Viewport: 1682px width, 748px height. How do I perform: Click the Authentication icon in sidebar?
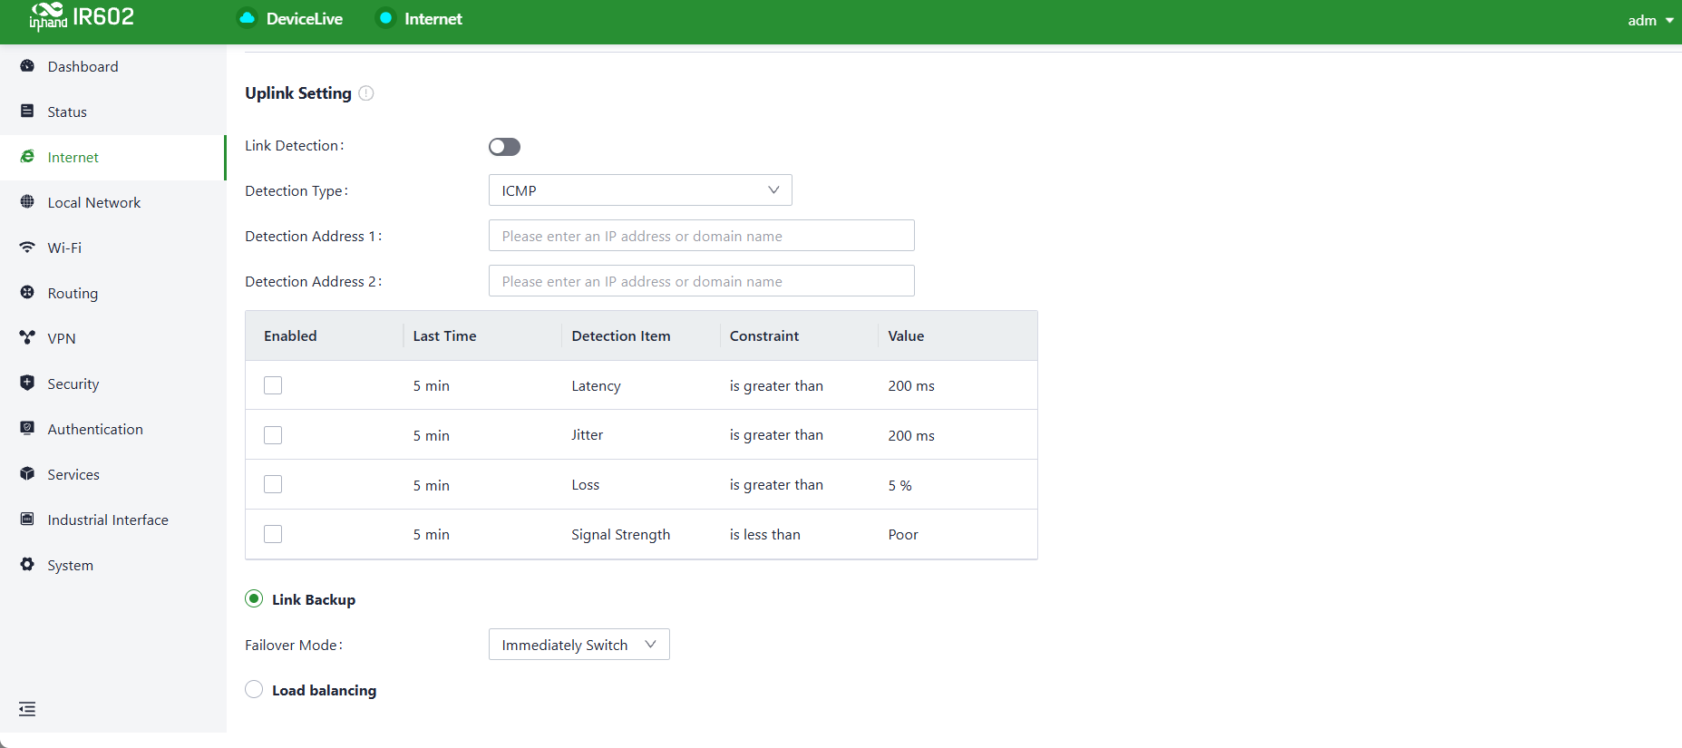pos(27,428)
